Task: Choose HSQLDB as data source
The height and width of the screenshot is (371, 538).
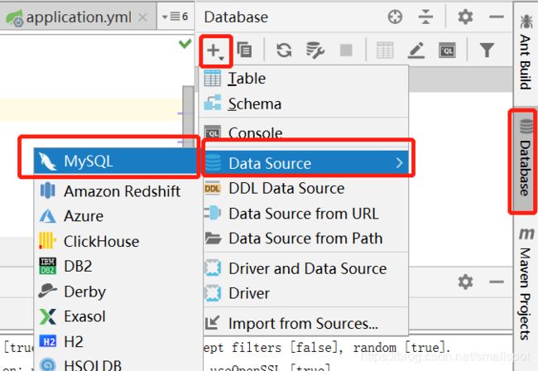Action: pos(118,363)
